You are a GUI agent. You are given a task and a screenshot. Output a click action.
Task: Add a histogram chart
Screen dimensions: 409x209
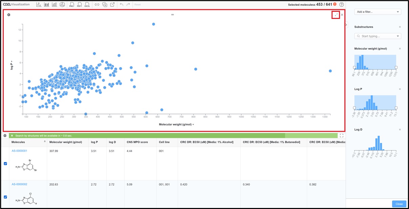pyautogui.click(x=54, y=5)
